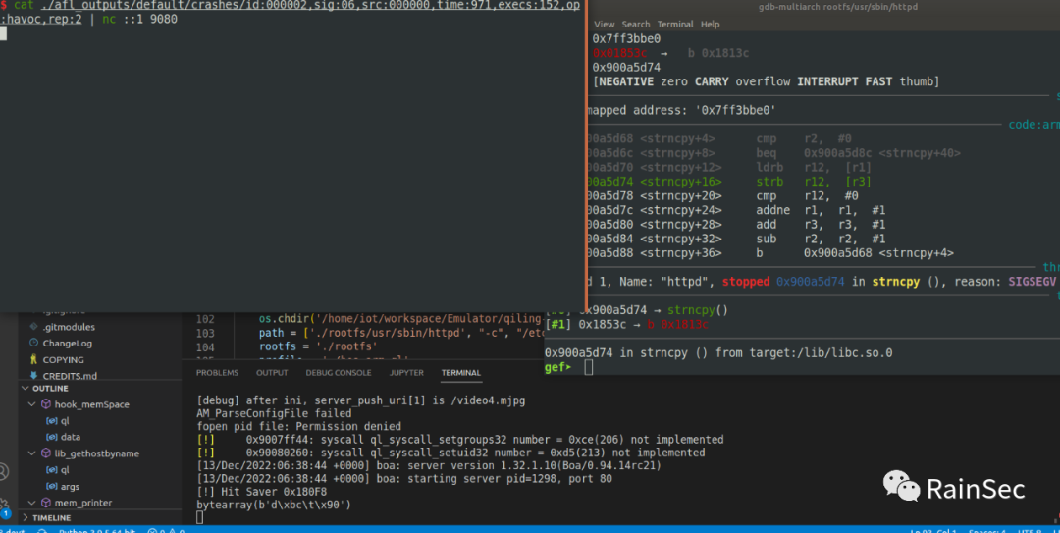The width and height of the screenshot is (1060, 533).
Task: Click the 'fopen pid file: Permission denied' line
Action: (298, 426)
